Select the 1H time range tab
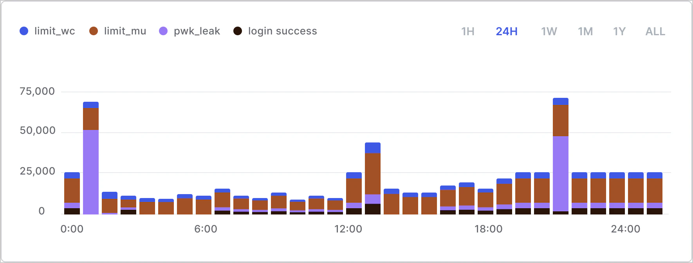 click(467, 31)
